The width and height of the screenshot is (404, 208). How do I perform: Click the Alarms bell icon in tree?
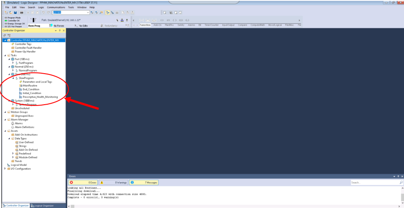point(12,123)
